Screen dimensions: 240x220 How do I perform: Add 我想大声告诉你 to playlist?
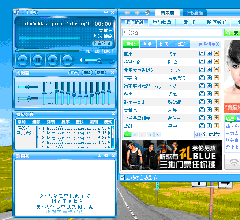point(209,70)
